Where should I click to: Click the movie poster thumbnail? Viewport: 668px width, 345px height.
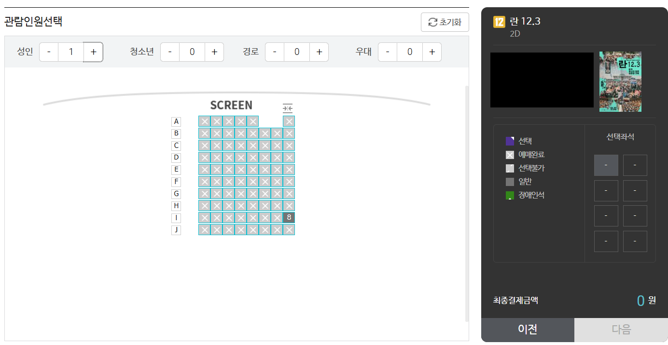[x=620, y=81]
